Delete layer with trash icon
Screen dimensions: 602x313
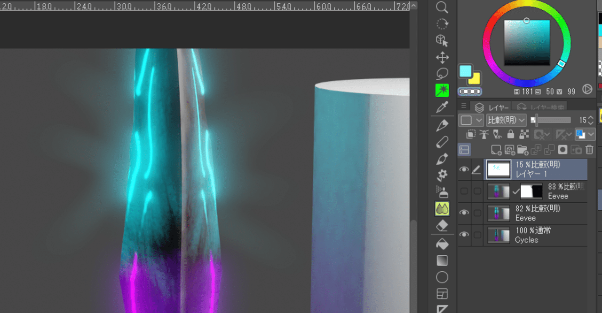(x=589, y=150)
